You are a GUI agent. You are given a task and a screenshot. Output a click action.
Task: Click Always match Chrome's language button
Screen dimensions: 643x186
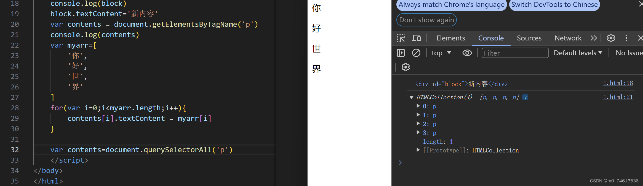tap(452, 5)
